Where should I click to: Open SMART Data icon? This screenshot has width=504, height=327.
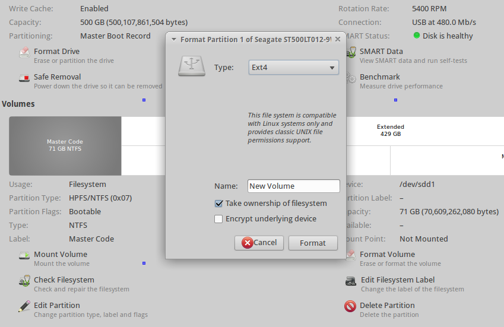pyautogui.click(x=352, y=53)
